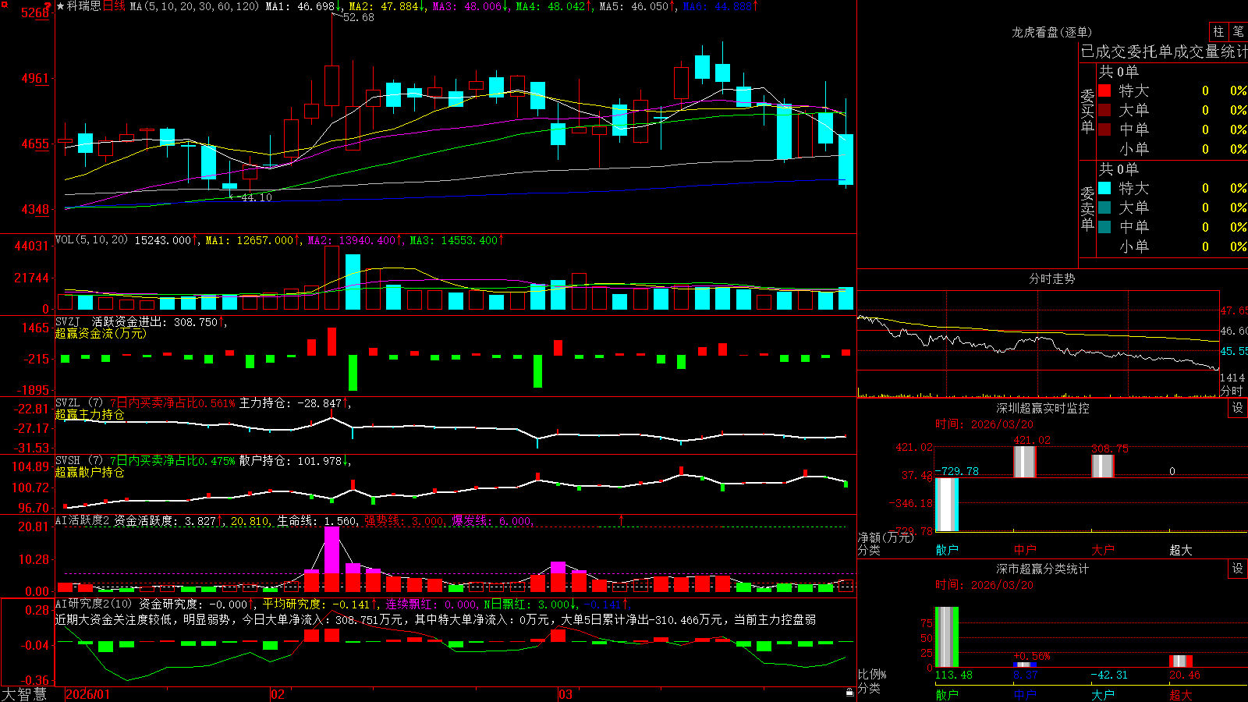Click 爆发线: 6.000 label
Viewport: 1248px width, 702px height.
(x=491, y=521)
